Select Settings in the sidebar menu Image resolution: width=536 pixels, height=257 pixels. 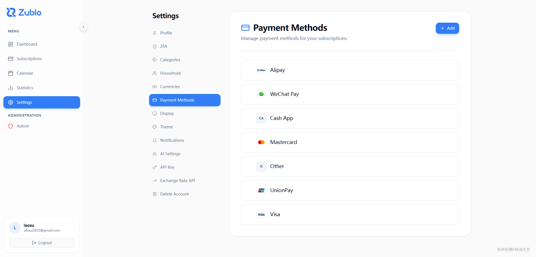point(42,102)
